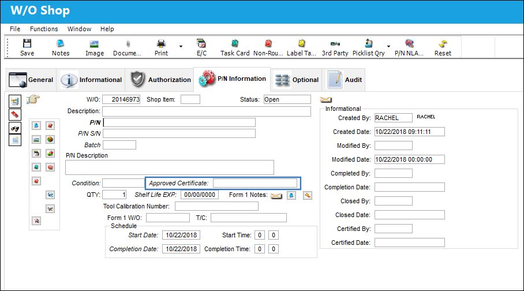Click the notepad icon below binoculars

(x=15, y=140)
